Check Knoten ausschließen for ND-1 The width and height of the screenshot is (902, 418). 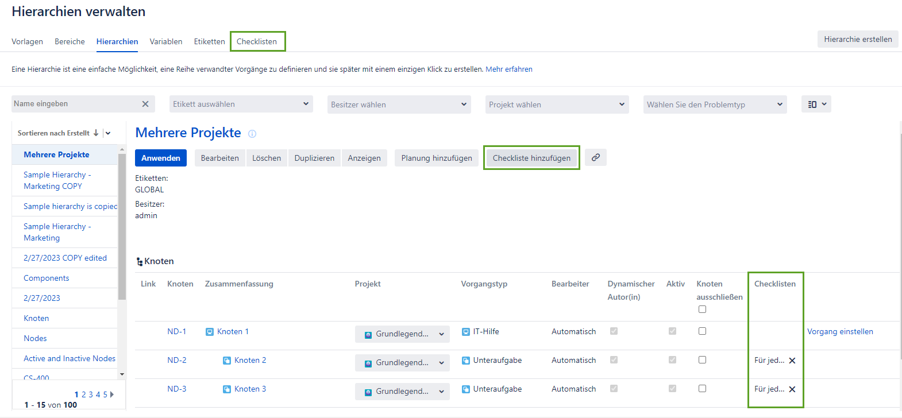tap(702, 331)
